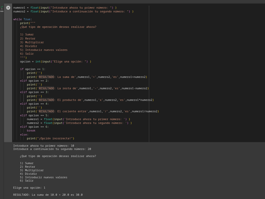Screen dimensions: 265x199
Task: Click the "float" keyword on line two
Action: click(35, 11)
